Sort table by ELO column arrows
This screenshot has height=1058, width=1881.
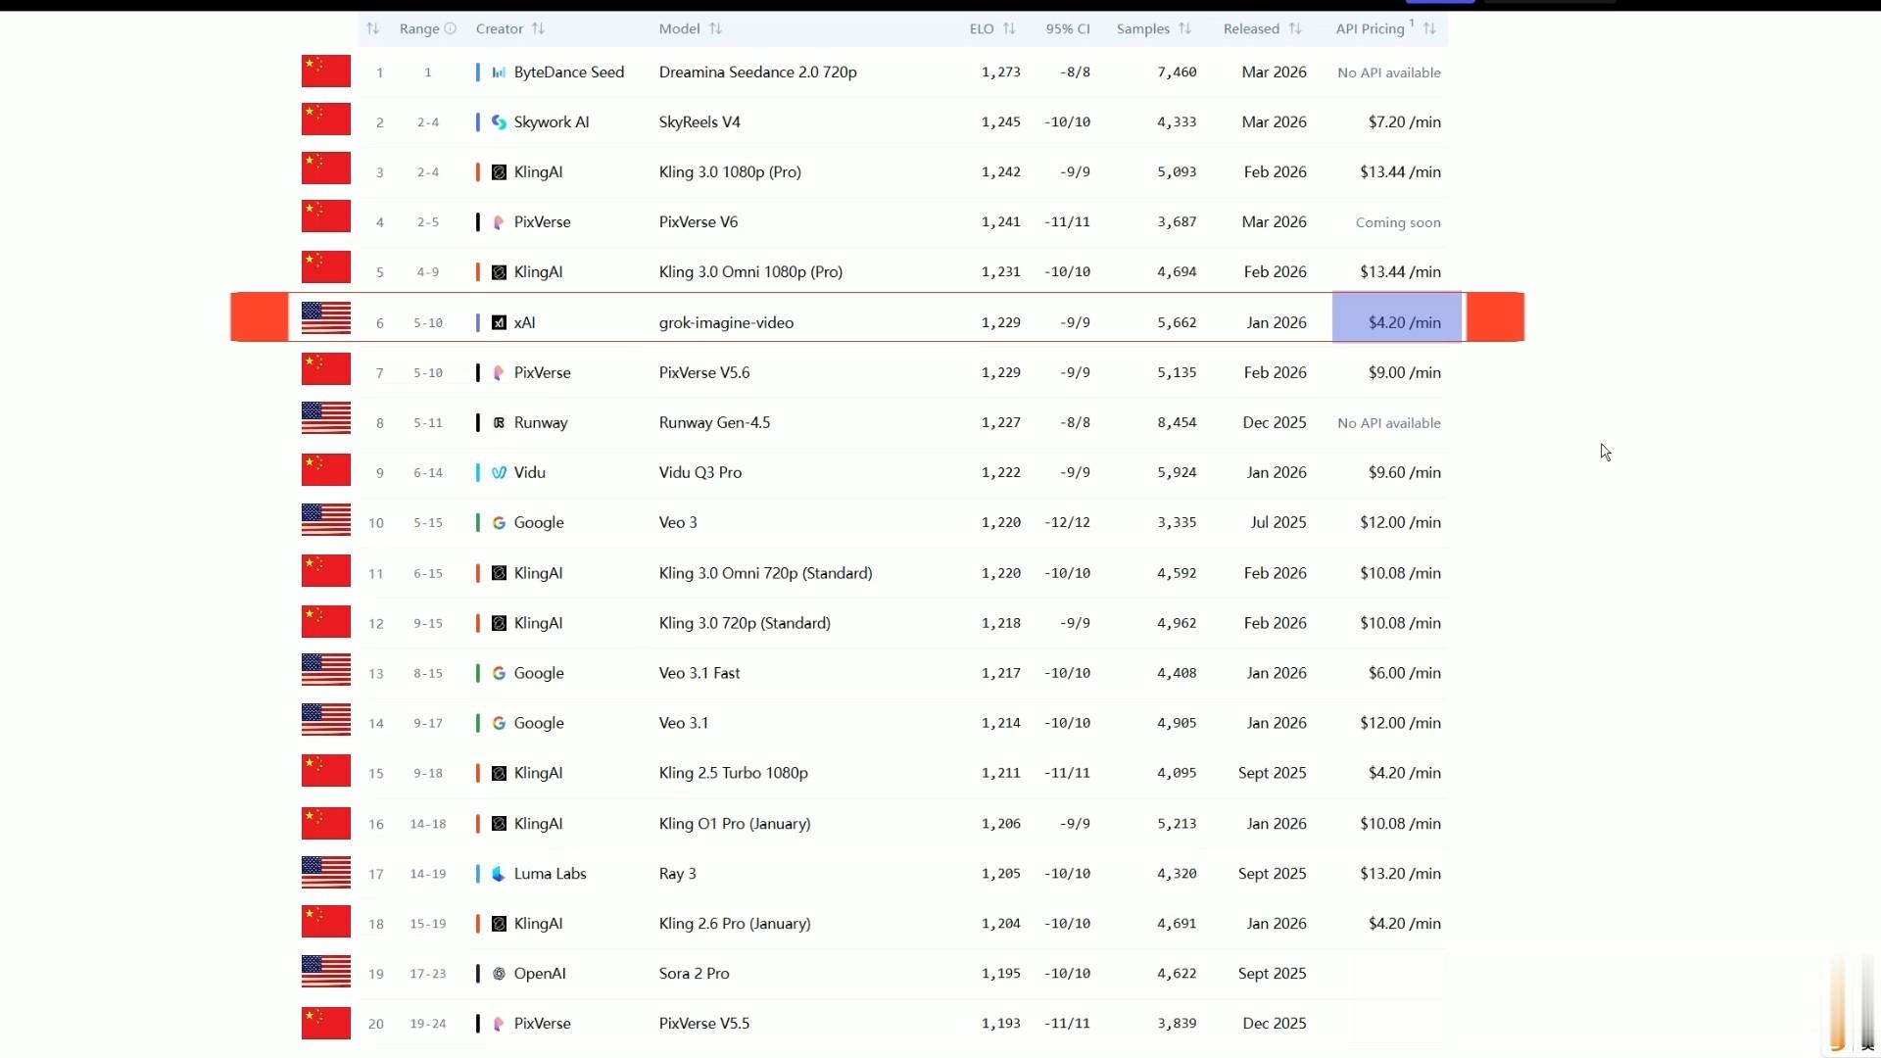pyautogui.click(x=1009, y=28)
